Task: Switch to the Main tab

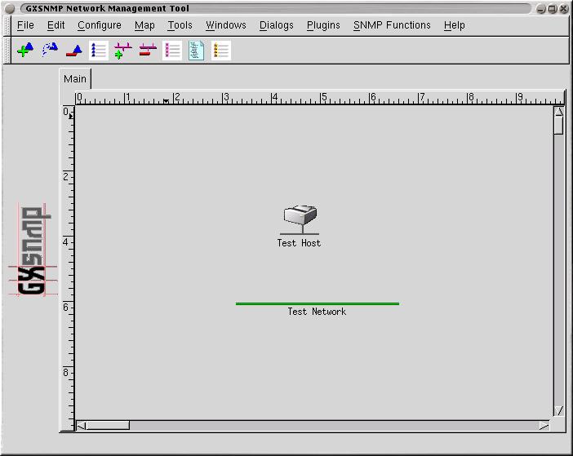Action: tap(75, 79)
